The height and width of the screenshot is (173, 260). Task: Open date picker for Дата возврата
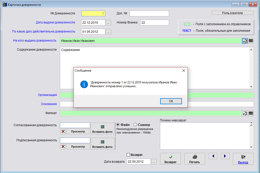click(154, 162)
